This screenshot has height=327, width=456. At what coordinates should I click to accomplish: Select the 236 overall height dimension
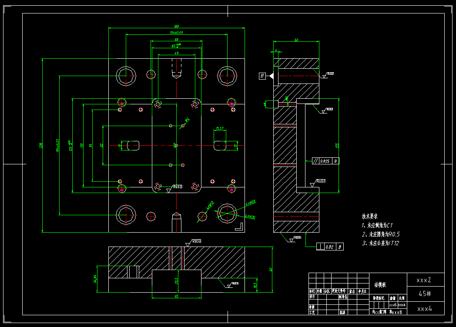[41, 145]
